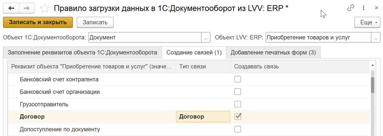383x136 pixels.
Task: Select the Тип связи cell with Договор
Action: (x=203, y=117)
